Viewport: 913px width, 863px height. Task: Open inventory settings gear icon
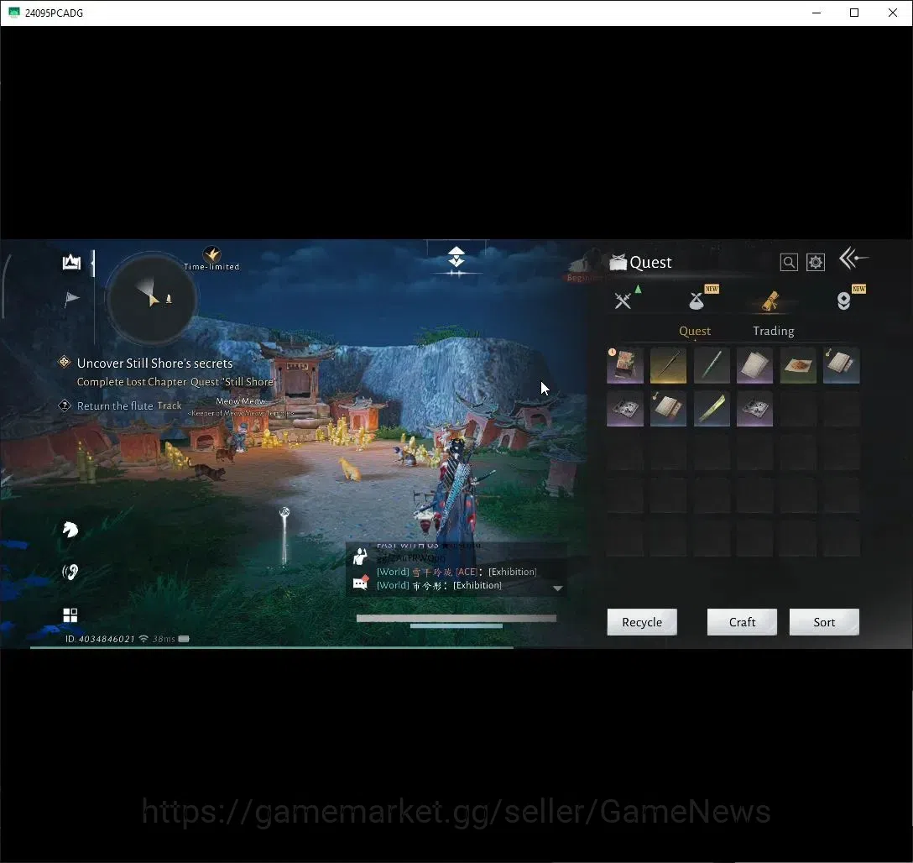pyautogui.click(x=815, y=263)
